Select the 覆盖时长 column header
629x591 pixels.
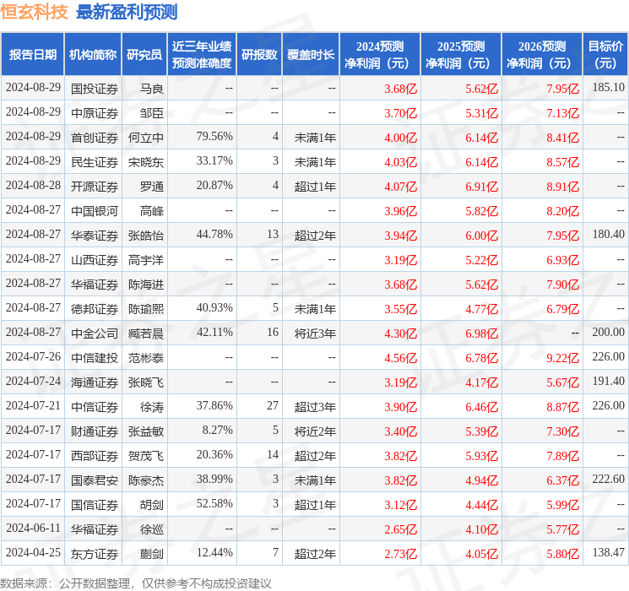(311, 55)
